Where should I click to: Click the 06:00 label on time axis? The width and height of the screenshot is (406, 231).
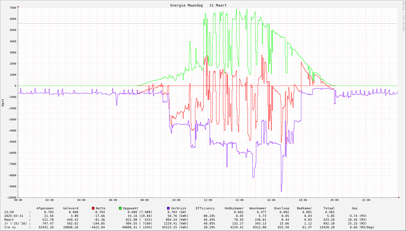pos(113,200)
